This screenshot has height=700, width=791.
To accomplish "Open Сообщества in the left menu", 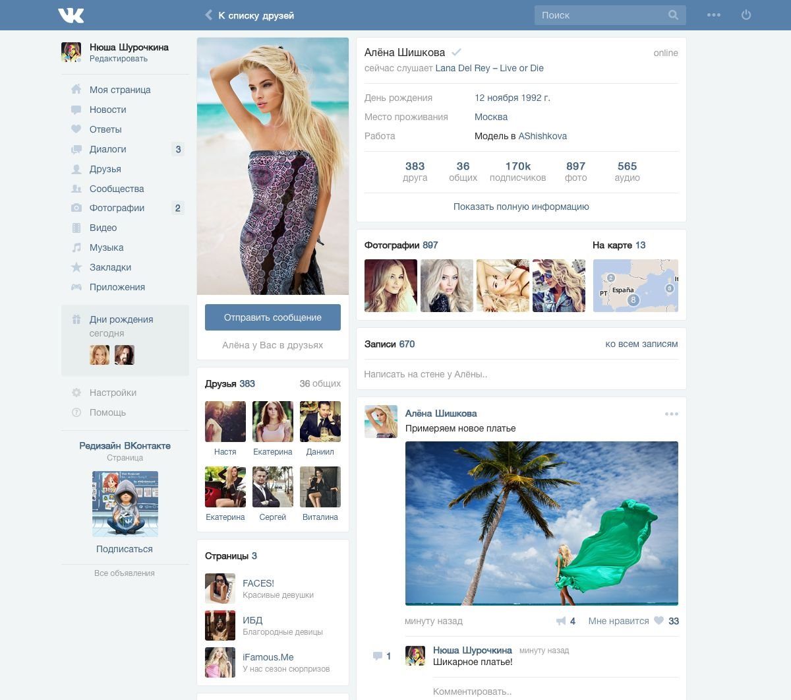I will [117, 189].
